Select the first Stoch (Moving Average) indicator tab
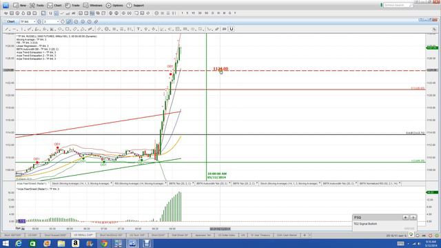 click(x=81, y=184)
